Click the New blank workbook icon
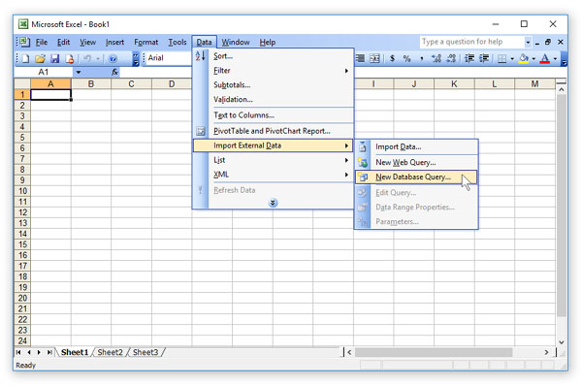The height and width of the screenshot is (386, 582). tap(25, 58)
